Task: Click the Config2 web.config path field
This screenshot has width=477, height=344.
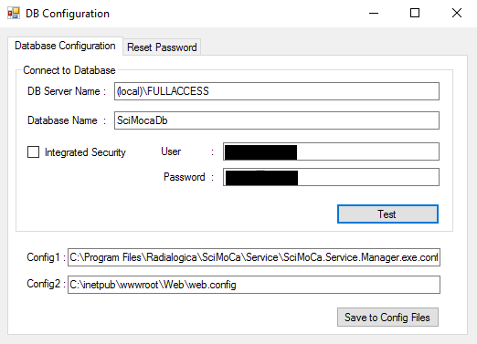Action: tap(254, 285)
